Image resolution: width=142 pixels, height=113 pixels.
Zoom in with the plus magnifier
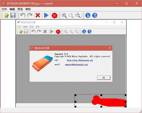64,15
